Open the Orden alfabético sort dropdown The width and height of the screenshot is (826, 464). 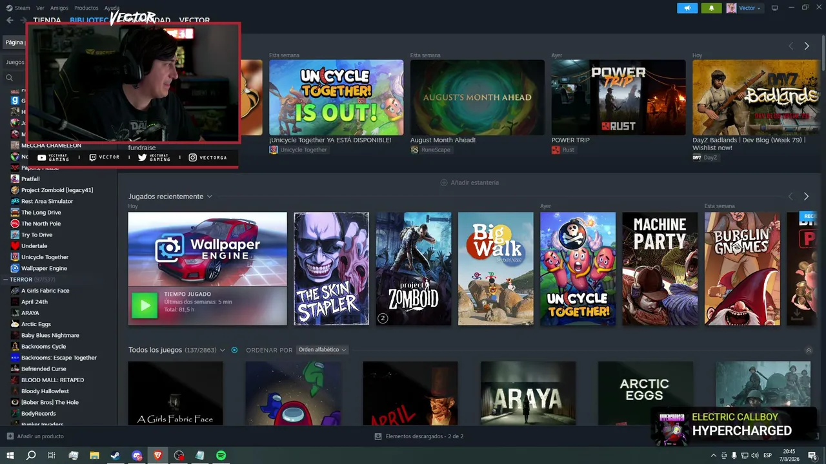coord(322,350)
